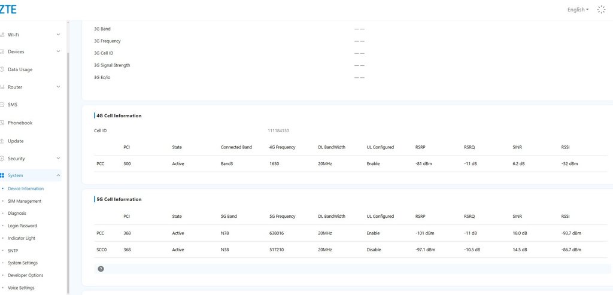The width and height of the screenshot is (613, 295).
Task: Expand the Devices menu chevron
Action: [x=58, y=51]
